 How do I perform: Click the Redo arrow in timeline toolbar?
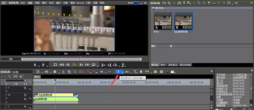tap(110, 72)
